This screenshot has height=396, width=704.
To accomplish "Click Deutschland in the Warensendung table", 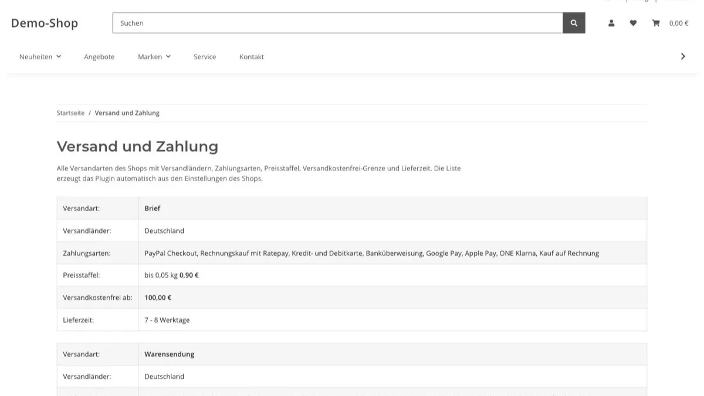I will (x=164, y=377).
